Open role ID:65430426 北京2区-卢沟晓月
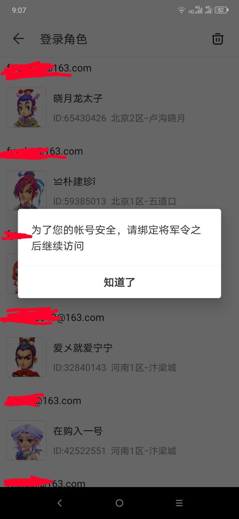Viewport: 239px width, 519px height. coord(119,118)
